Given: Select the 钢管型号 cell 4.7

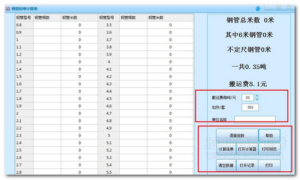Looking at the screenshot, I should click(109, 113).
